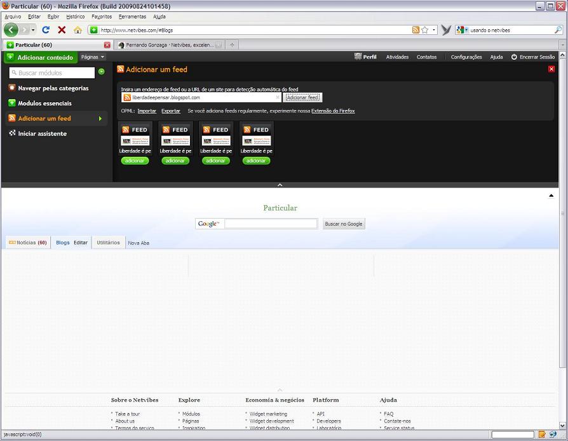Open the dropdown beside the bookmark star
Screen dimensions: 568x441
pyautogui.click(x=433, y=30)
